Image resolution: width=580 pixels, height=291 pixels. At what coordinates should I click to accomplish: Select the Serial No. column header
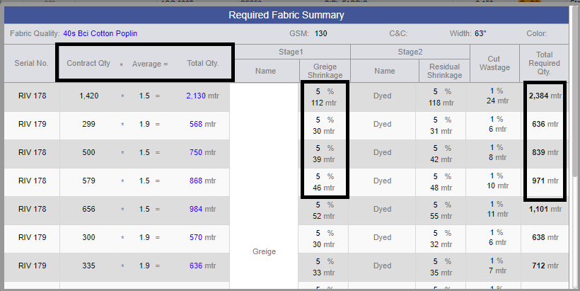[31, 63]
